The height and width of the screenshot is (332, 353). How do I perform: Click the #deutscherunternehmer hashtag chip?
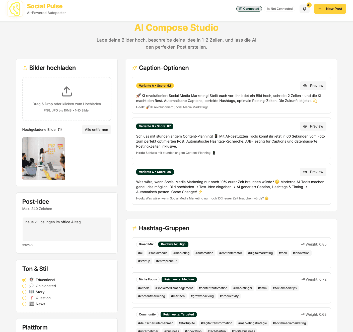coord(155,323)
